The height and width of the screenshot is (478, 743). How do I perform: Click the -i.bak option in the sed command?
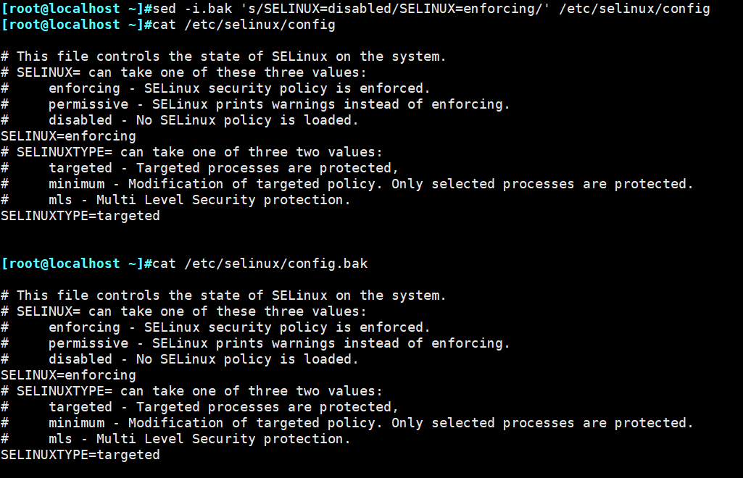(x=204, y=9)
